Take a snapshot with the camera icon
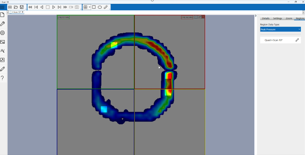 pyautogui.click(x=77, y=7)
